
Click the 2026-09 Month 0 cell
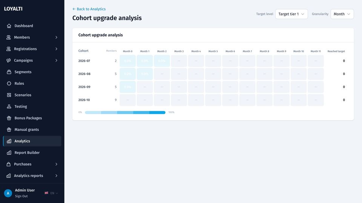(128, 87)
